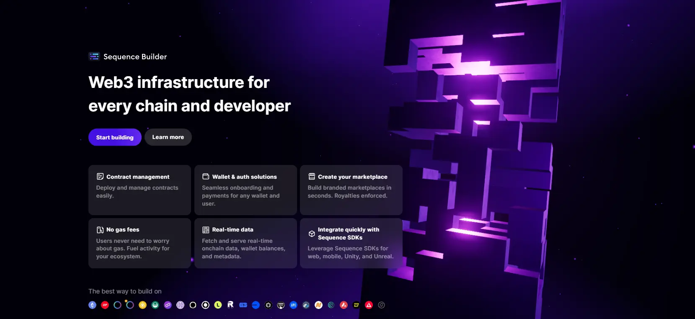Click the wallet icon beside Wallet & auth solutions

click(206, 177)
